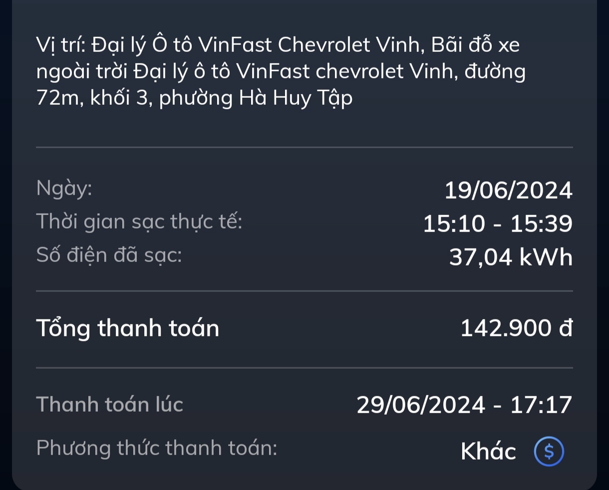Click the charging date 19/06/2024
This screenshot has height=490, width=609.
508,191
